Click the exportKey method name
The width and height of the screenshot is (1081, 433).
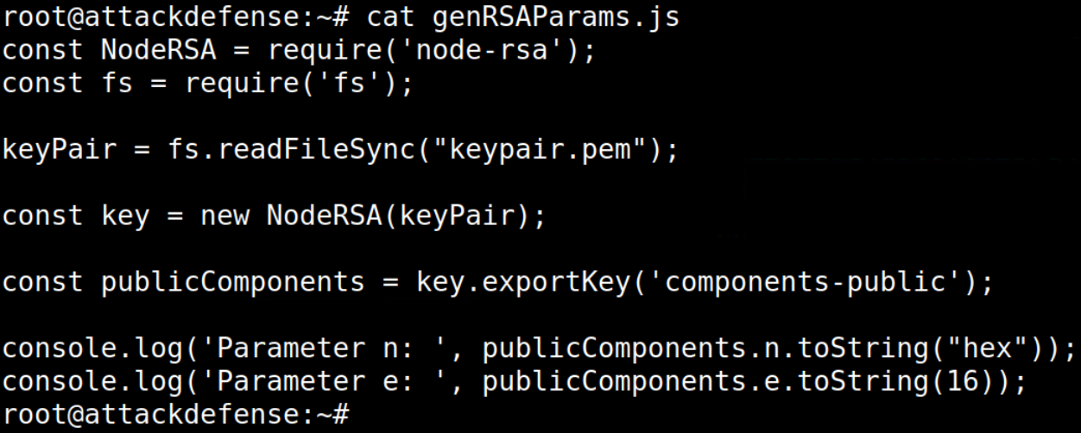point(555,281)
